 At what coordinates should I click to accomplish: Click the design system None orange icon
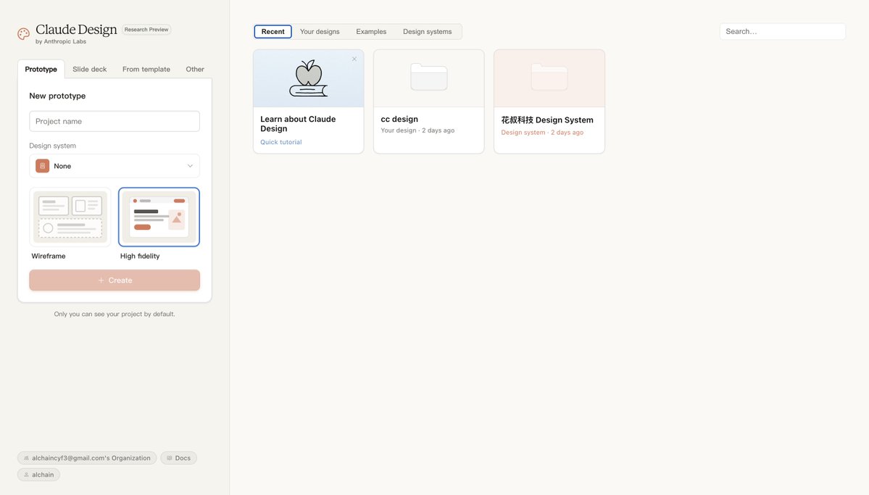pyautogui.click(x=43, y=166)
